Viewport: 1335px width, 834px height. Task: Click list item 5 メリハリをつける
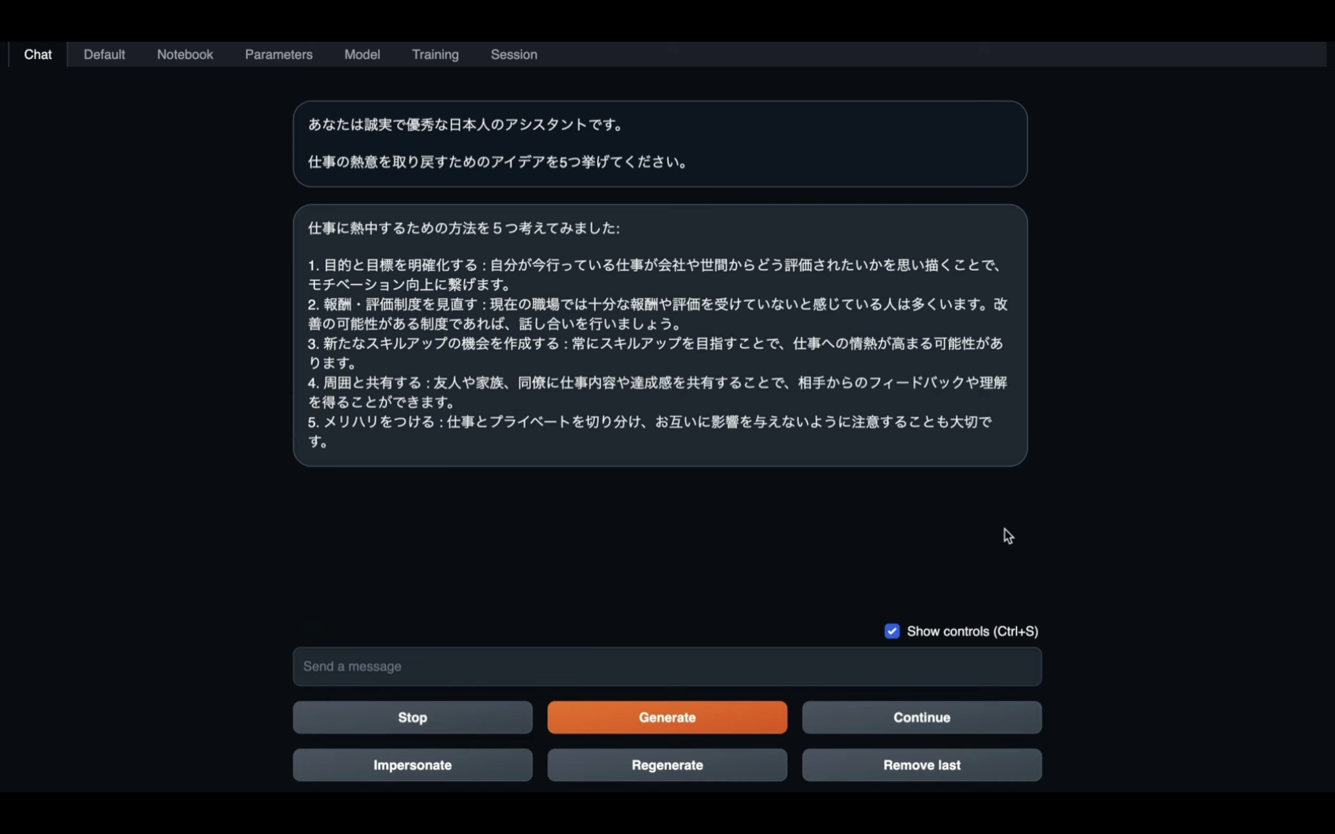pyautogui.click(x=650, y=431)
